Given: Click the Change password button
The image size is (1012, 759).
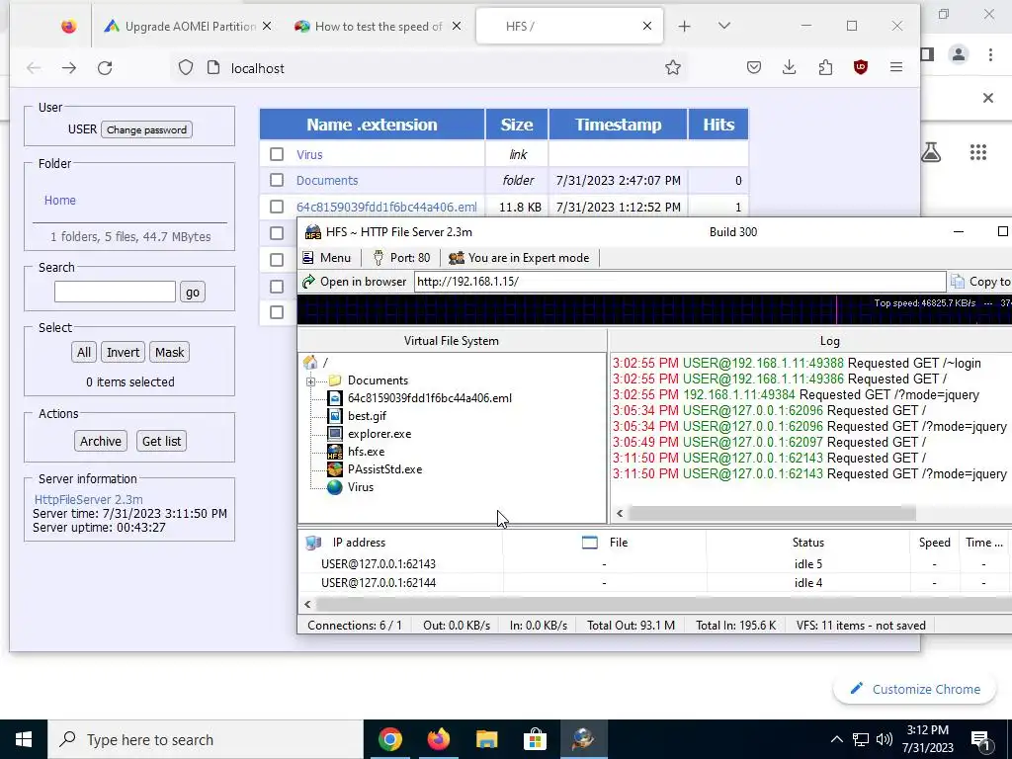Looking at the screenshot, I should pyautogui.click(x=146, y=129).
